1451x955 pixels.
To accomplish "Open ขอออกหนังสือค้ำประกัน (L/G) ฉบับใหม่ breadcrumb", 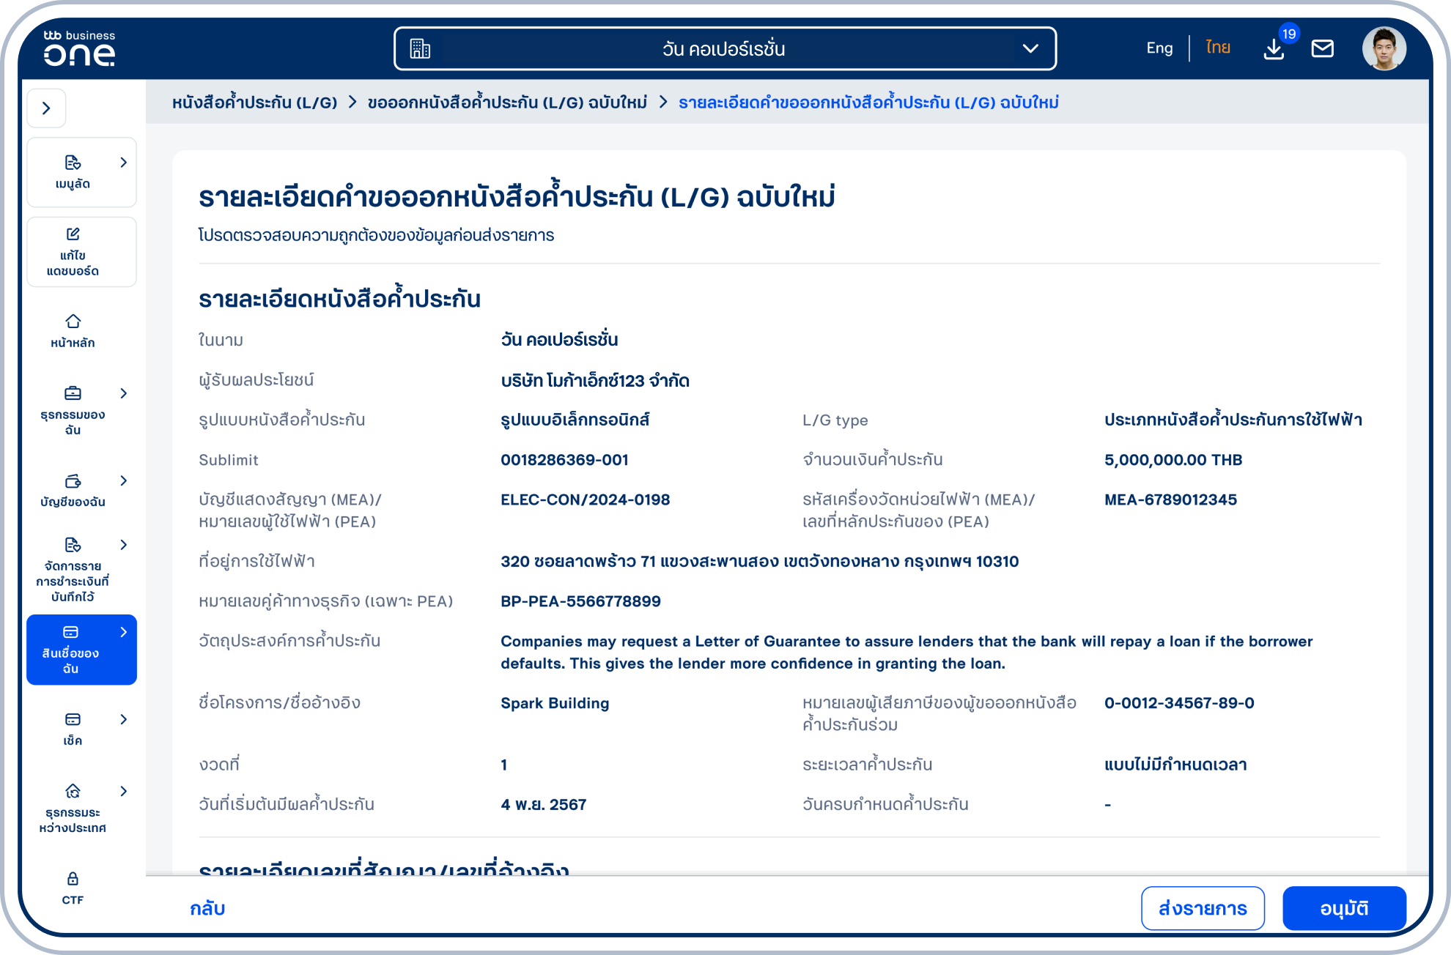I will click(x=508, y=103).
